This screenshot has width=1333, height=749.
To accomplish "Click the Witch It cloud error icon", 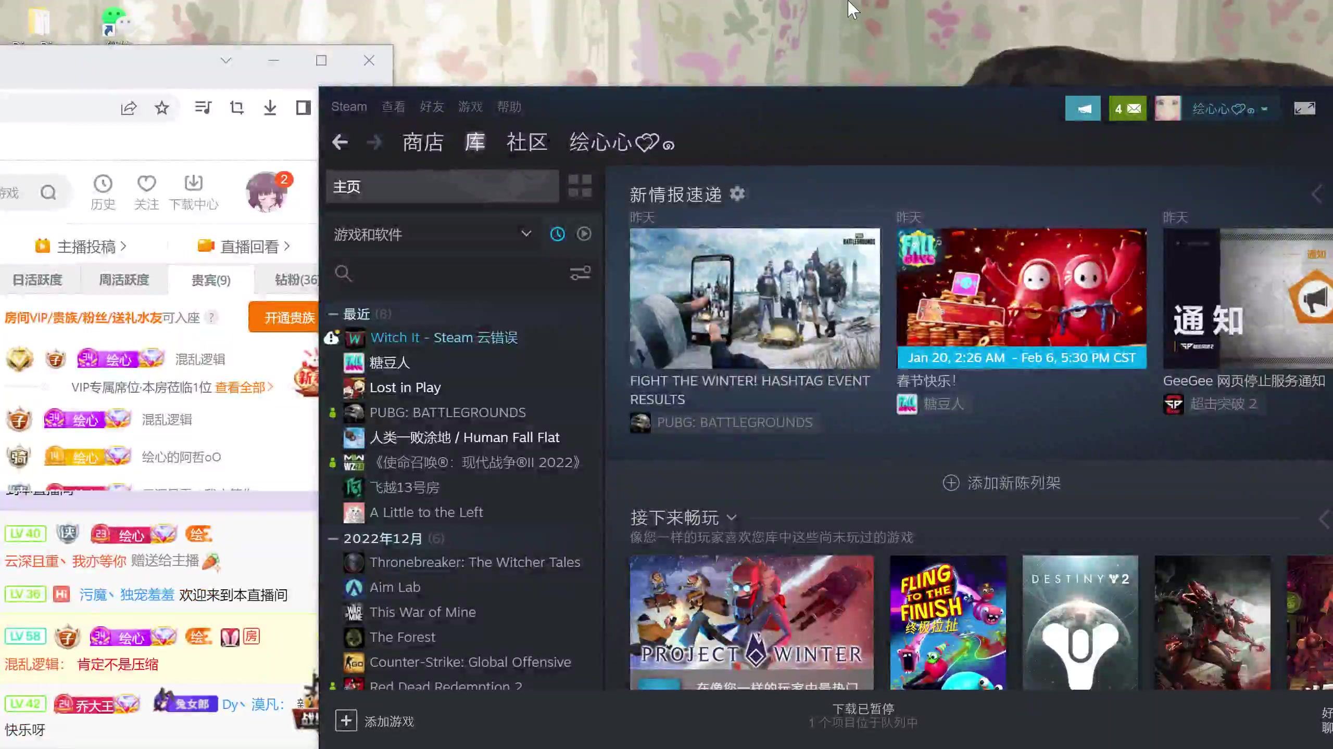I will click(332, 338).
